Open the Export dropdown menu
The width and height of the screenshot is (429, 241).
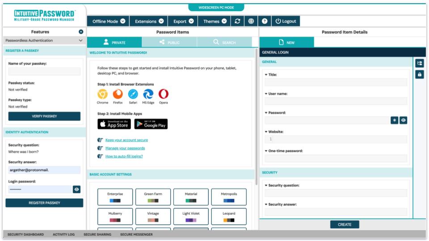[183, 21]
